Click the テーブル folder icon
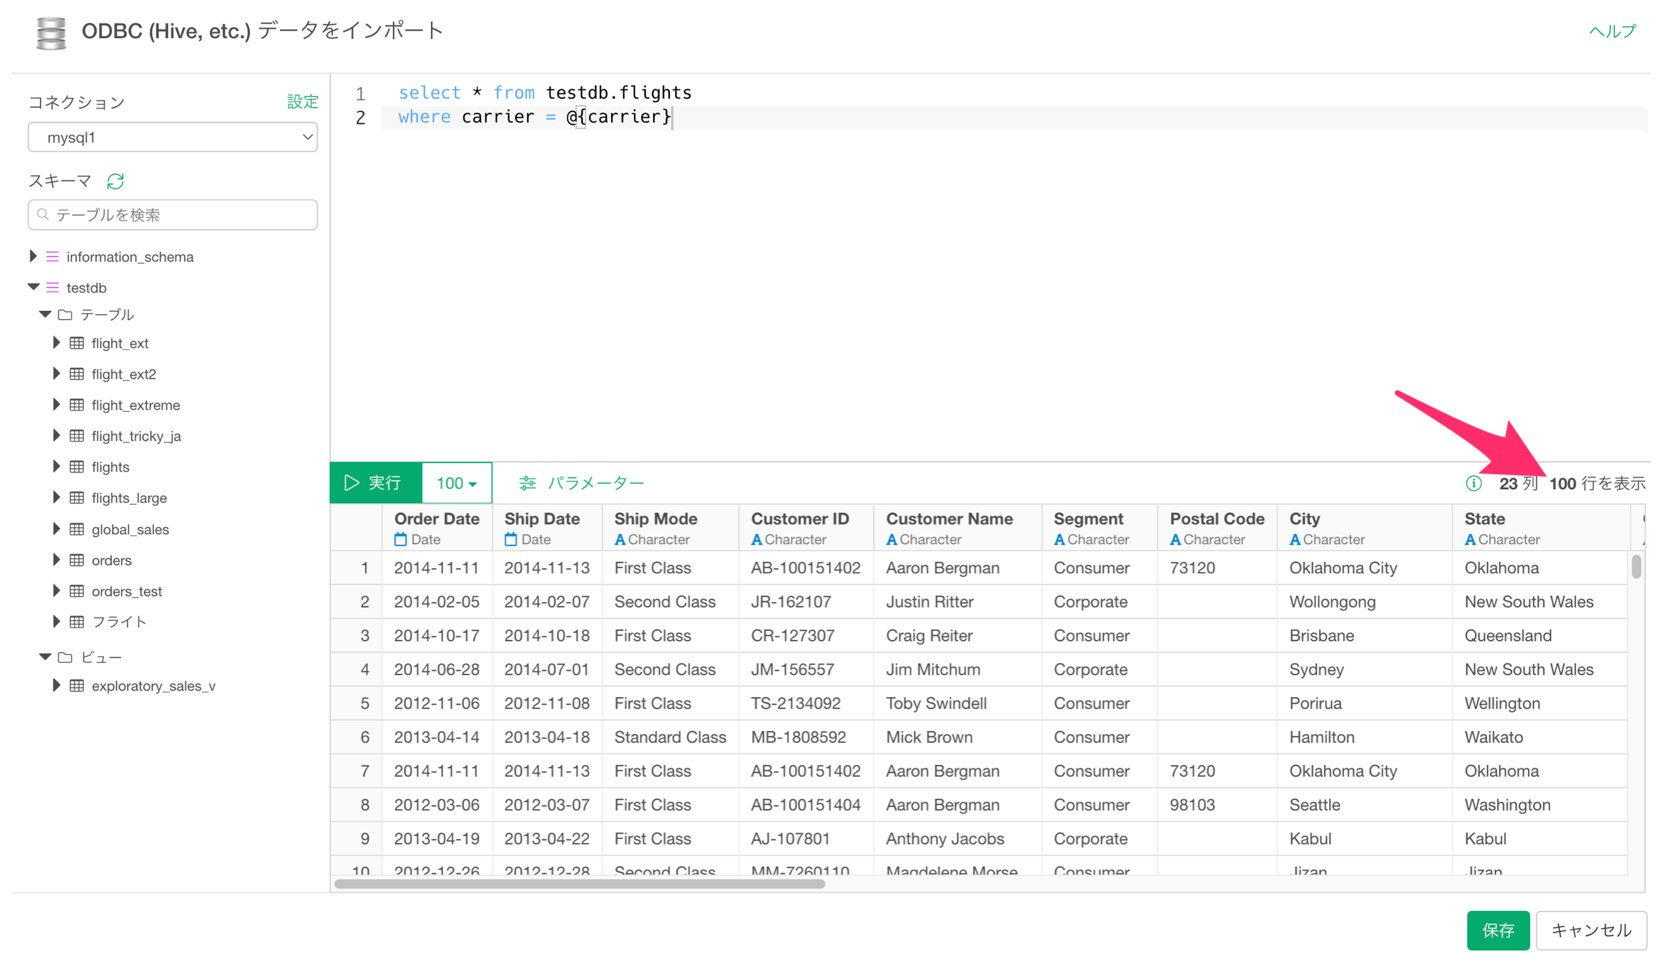The width and height of the screenshot is (1669, 970). tap(65, 314)
